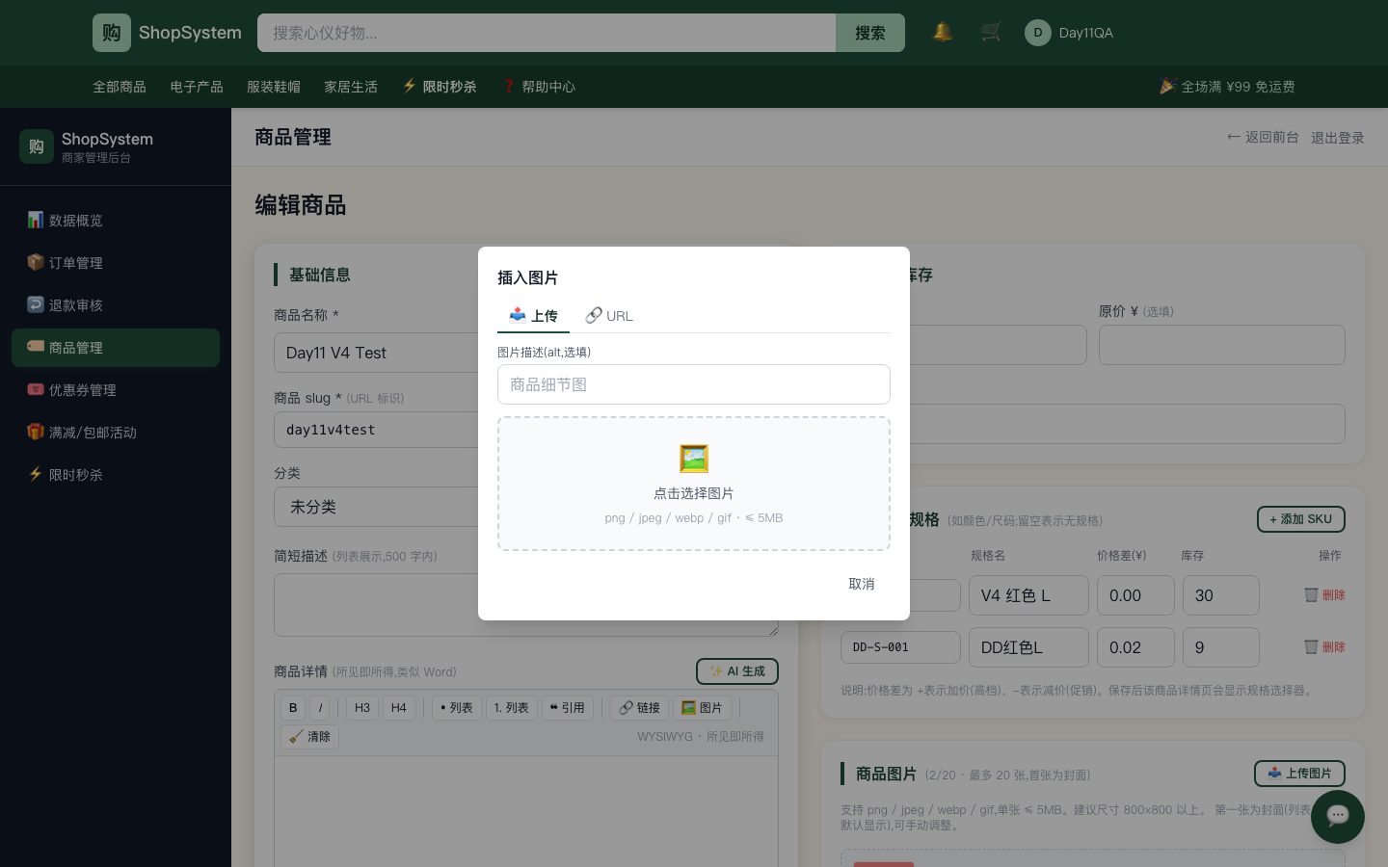Viewport: 1388px width, 867px height.
Task: Open the floating chat bubble icon
Action: click(1337, 817)
